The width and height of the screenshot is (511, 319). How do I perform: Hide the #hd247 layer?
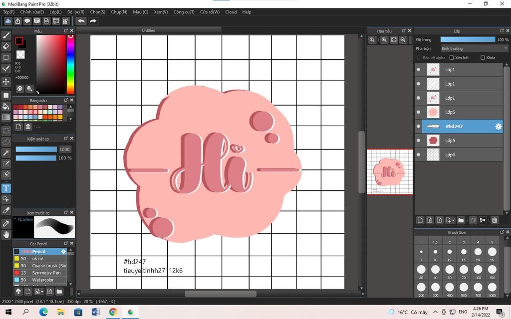(x=419, y=126)
